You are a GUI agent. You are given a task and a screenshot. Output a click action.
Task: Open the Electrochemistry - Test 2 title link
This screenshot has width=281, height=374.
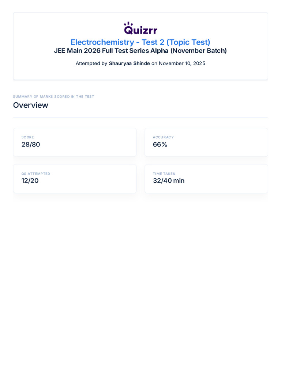coord(140,42)
